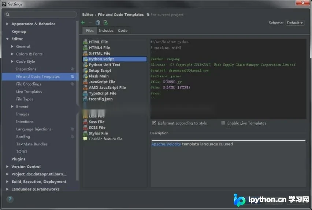Switch to the Includes tab
The image size is (312, 210).
[106, 31]
